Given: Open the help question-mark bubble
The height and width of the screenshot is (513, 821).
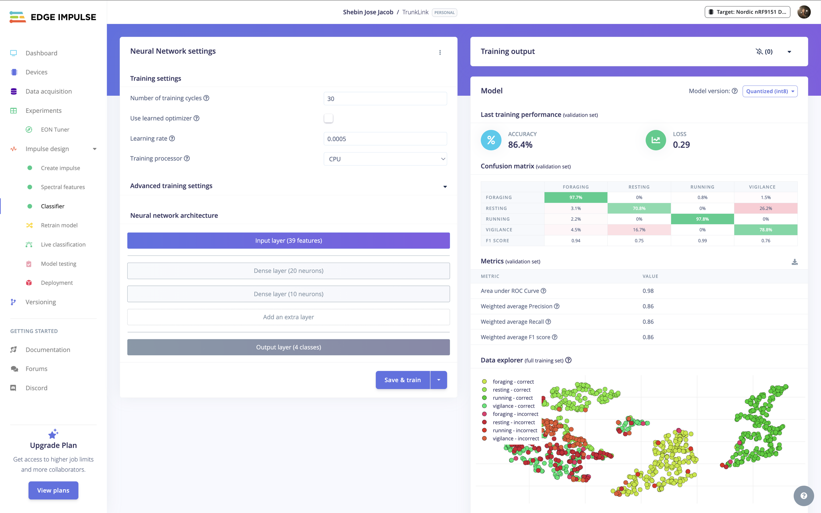Looking at the screenshot, I should [804, 496].
